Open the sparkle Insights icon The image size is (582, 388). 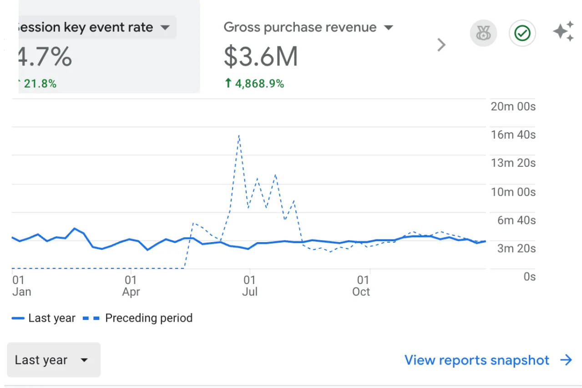click(563, 32)
